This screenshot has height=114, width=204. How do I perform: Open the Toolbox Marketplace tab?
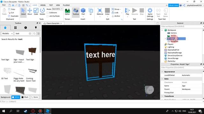(5, 28)
